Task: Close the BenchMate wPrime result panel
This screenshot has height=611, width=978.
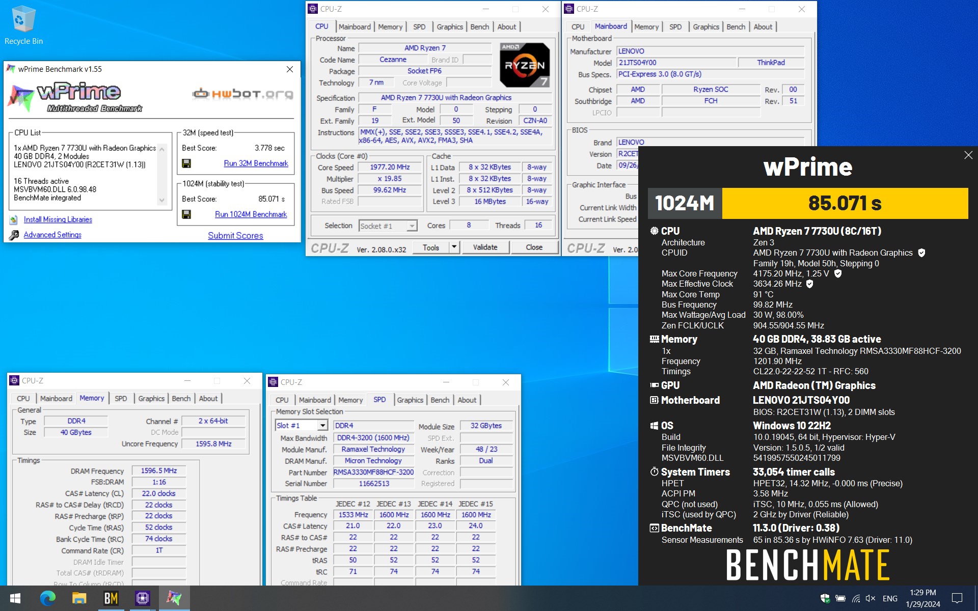Action: click(968, 155)
